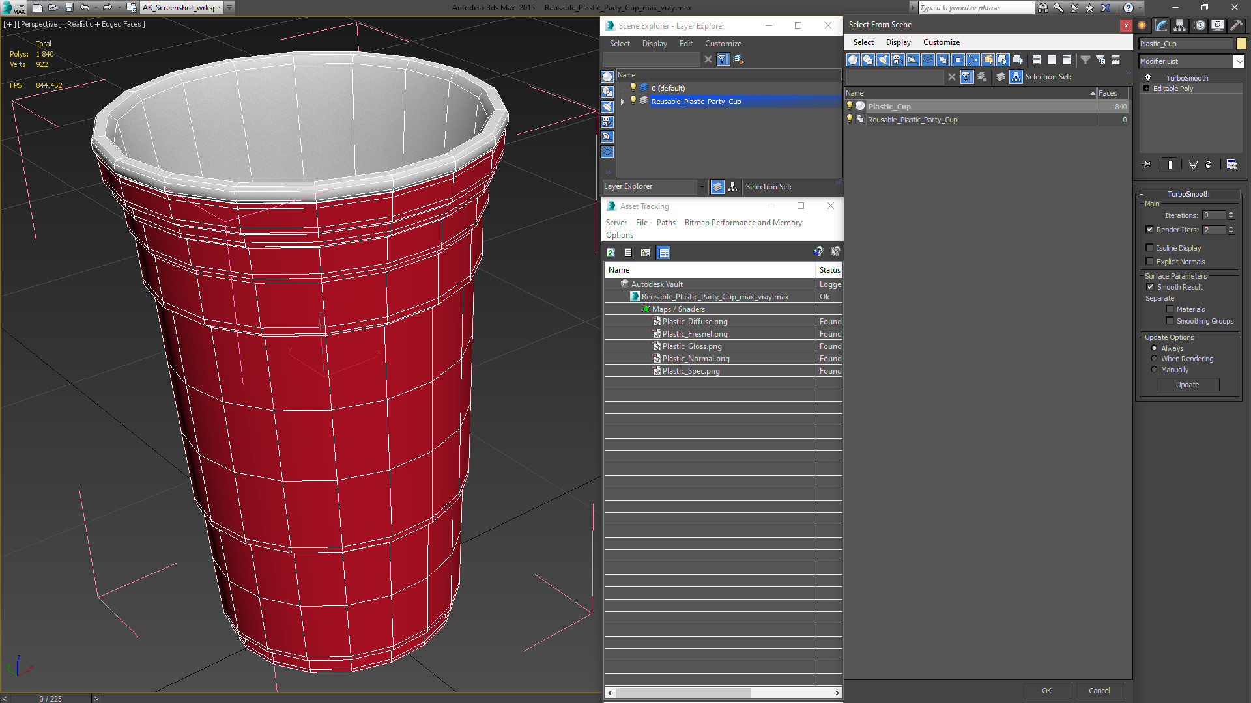Open the Layer Explorer dropdown

tap(702, 187)
